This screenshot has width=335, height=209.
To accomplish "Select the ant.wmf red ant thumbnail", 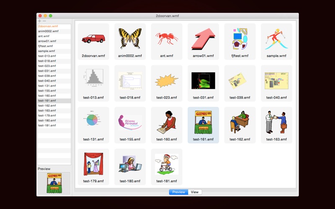I will 167,41.
